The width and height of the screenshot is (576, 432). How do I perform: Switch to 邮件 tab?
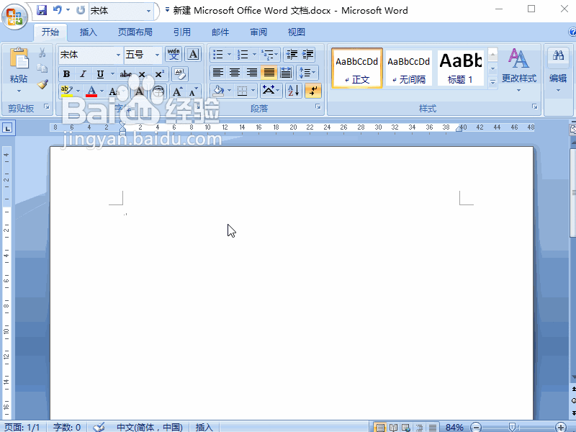pyautogui.click(x=220, y=32)
